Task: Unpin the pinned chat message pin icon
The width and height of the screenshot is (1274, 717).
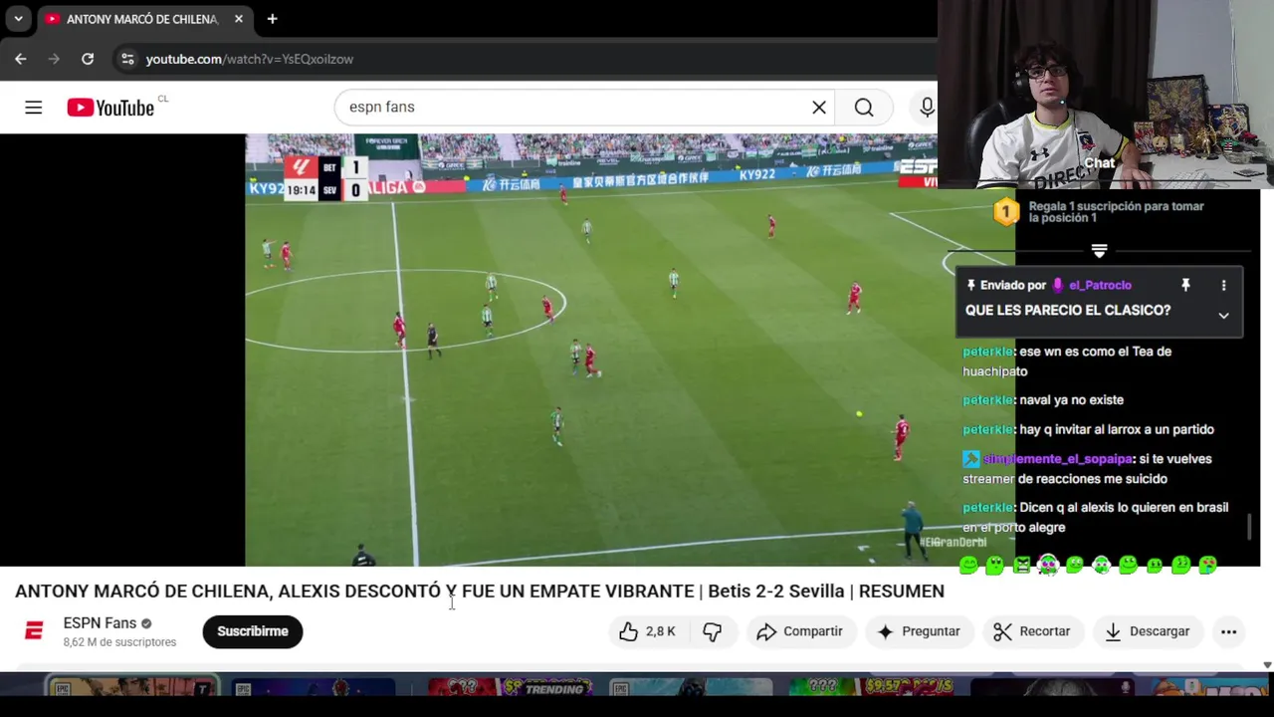Action: point(1185,286)
